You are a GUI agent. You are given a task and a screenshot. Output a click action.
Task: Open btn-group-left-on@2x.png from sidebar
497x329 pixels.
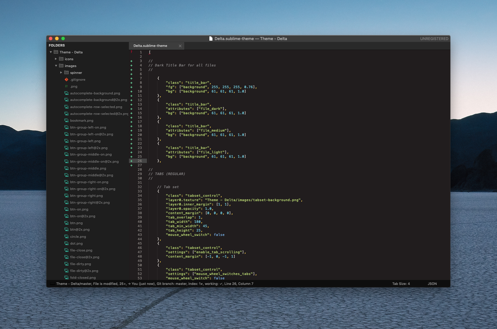[x=92, y=134]
